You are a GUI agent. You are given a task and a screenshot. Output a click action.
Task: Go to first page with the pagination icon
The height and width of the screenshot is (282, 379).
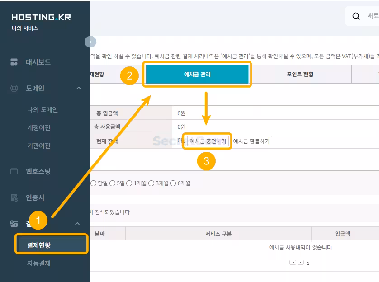(293, 263)
